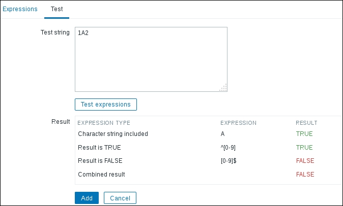Image resolution: width=343 pixels, height=206 pixels.
Task: Click the EXPRESSION column header
Action: pyautogui.click(x=238, y=123)
